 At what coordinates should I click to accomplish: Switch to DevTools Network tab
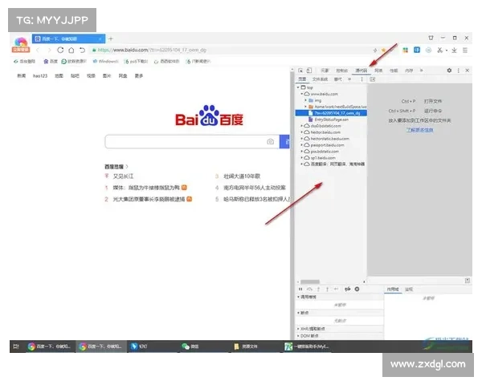pos(378,71)
